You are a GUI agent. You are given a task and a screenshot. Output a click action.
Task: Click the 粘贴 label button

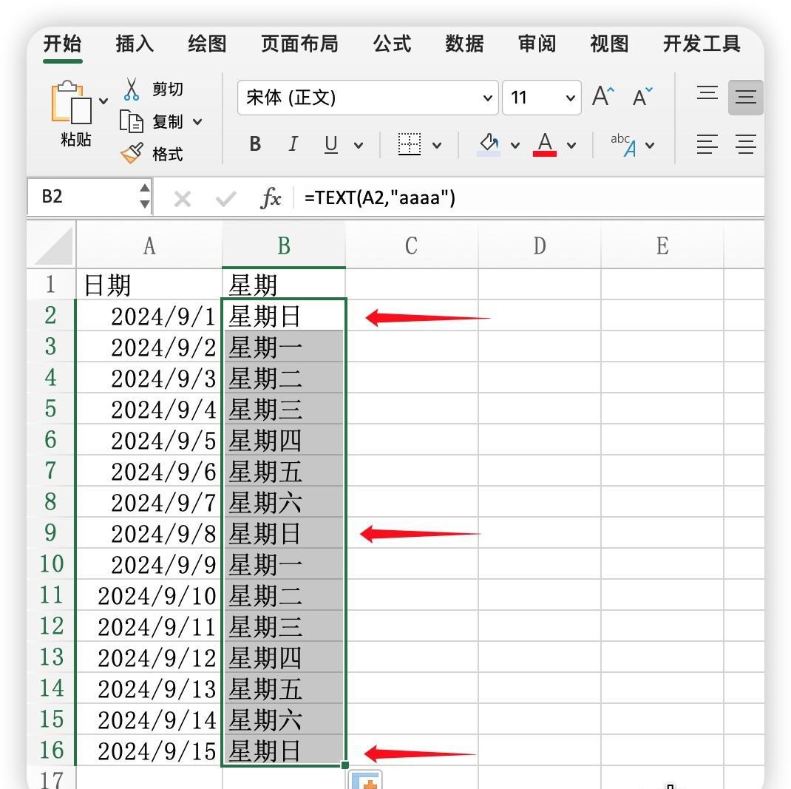[x=75, y=139]
